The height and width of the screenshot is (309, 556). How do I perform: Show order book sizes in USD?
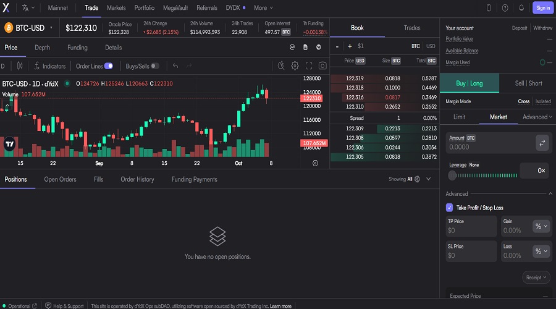431,46
